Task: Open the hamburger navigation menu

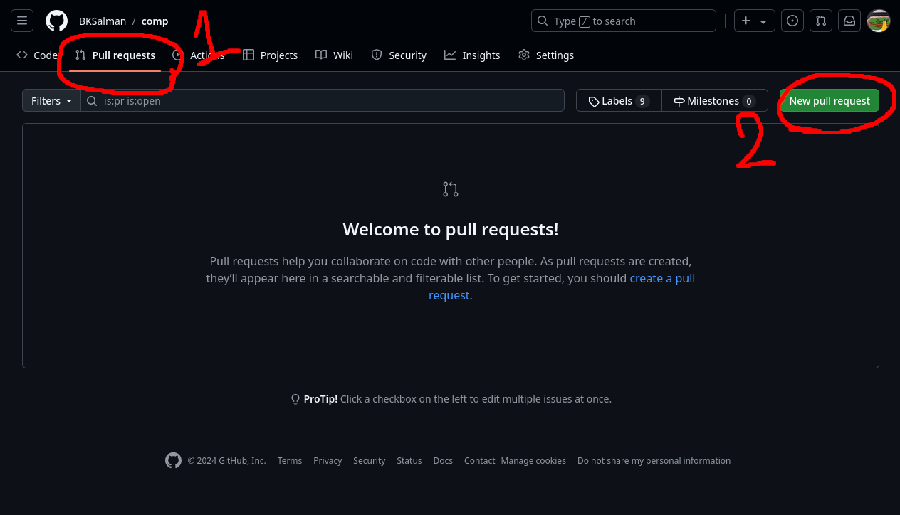Action: (22, 21)
